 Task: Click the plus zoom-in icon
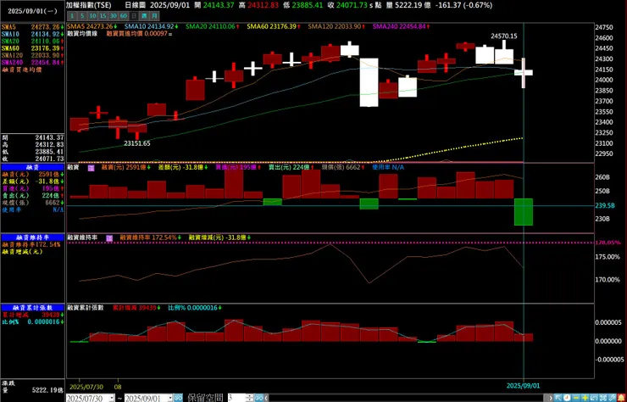585,398
